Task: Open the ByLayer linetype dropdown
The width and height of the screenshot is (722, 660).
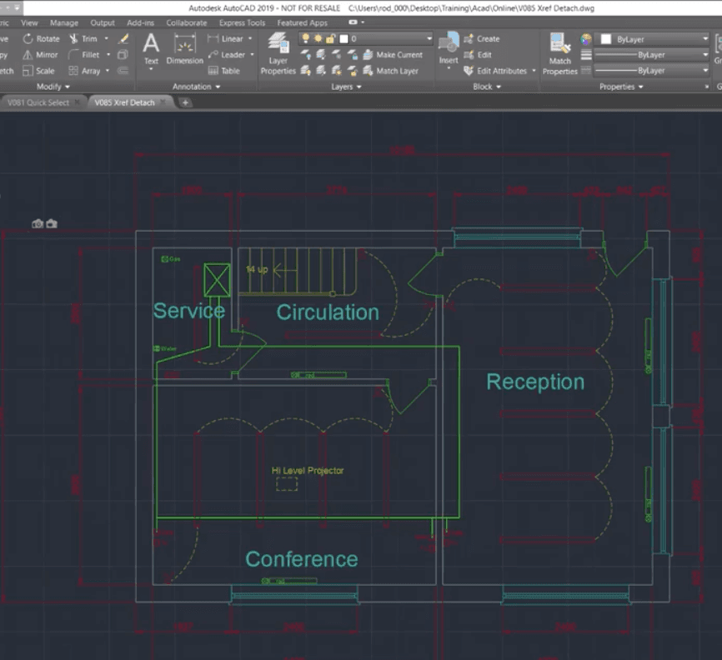Action: [x=705, y=71]
